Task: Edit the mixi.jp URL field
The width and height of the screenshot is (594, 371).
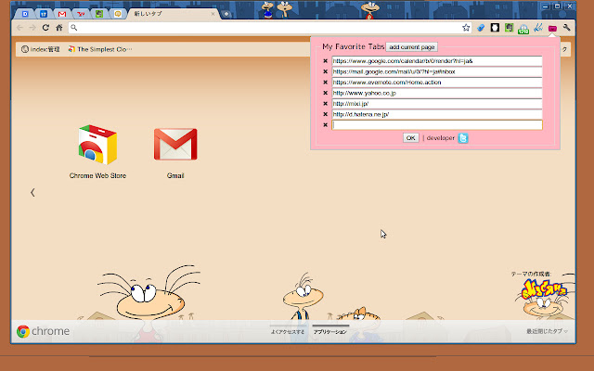Action: point(437,103)
